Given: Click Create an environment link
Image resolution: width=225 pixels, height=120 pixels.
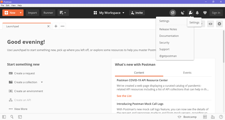Looking at the screenshot, I should tap(28, 91).
